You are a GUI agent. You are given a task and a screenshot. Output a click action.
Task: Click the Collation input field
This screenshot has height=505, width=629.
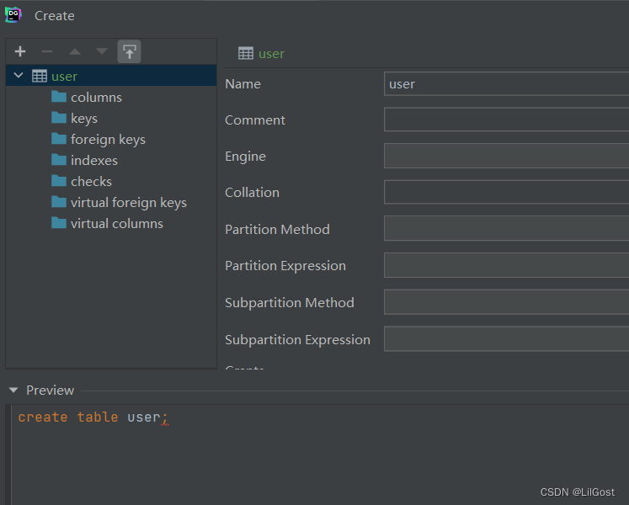pos(506,192)
